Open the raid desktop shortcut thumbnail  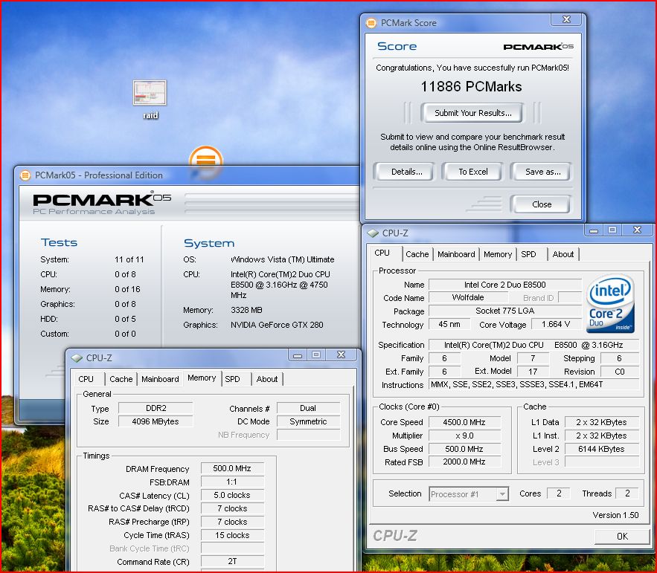(x=150, y=92)
